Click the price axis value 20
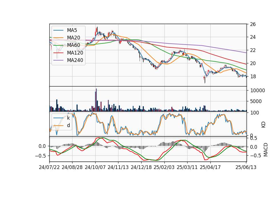This screenshot has width=274, height=197. click(253, 63)
